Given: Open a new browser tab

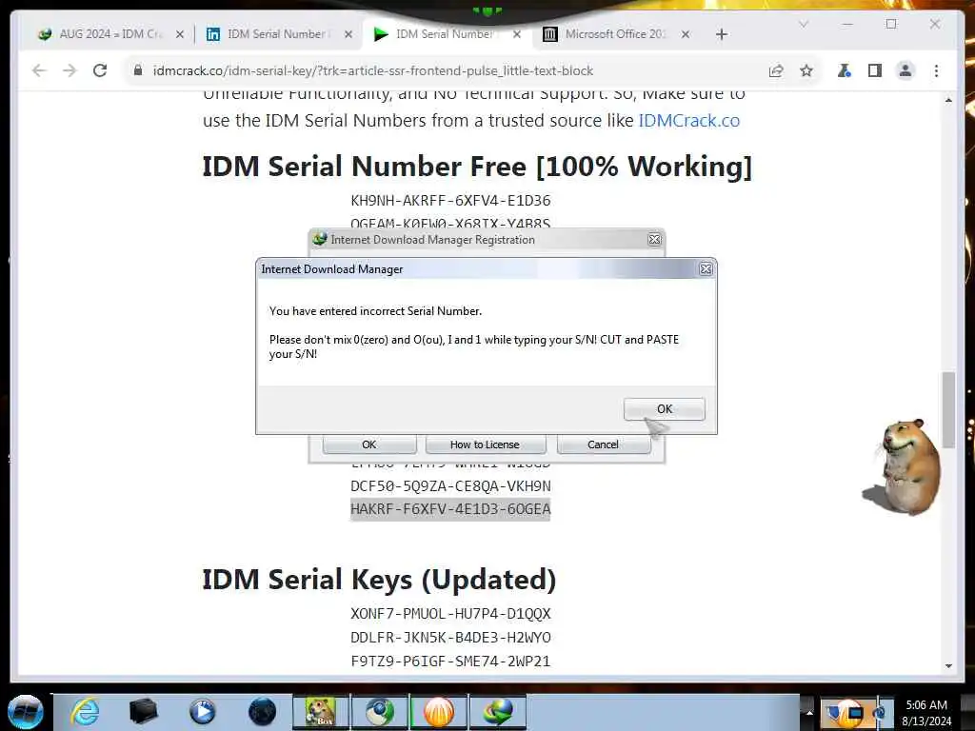Looking at the screenshot, I should [722, 34].
